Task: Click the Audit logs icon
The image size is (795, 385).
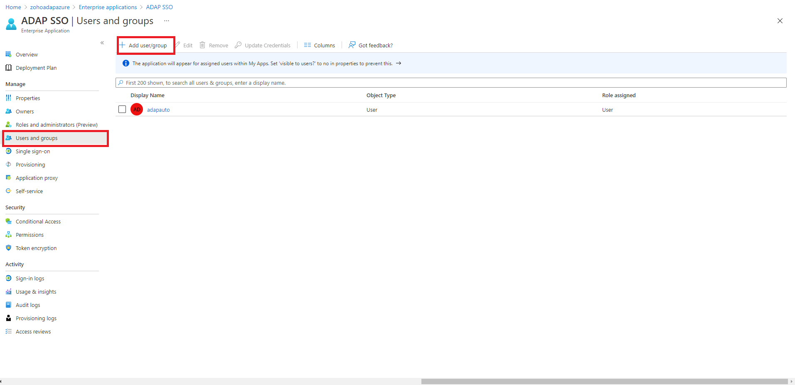Action: pyautogui.click(x=8, y=305)
